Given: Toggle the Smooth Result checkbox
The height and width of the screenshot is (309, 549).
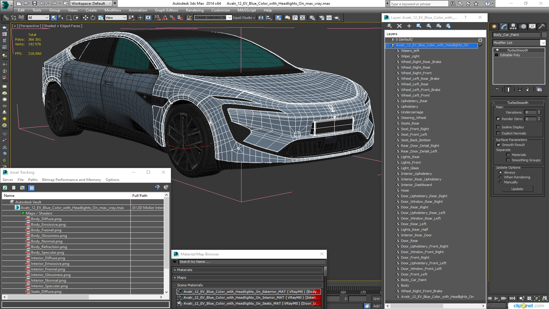Looking at the screenshot, I should point(498,145).
